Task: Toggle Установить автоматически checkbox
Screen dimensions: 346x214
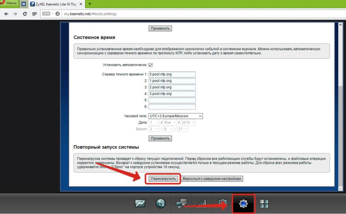Action: 151,65
